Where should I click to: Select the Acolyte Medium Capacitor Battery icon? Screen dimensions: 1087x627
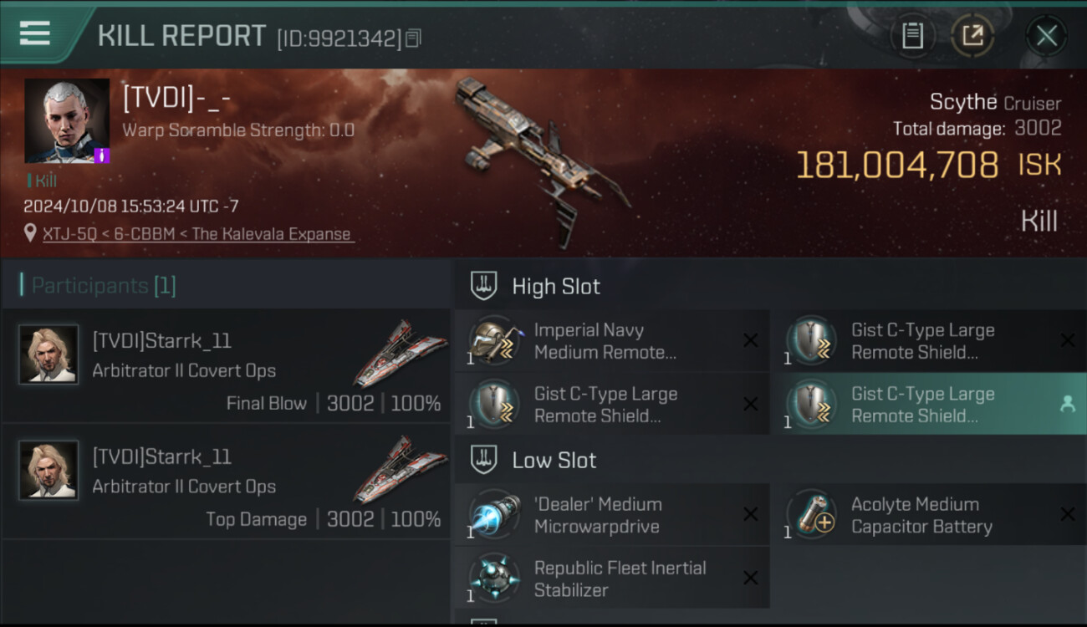[x=812, y=515]
